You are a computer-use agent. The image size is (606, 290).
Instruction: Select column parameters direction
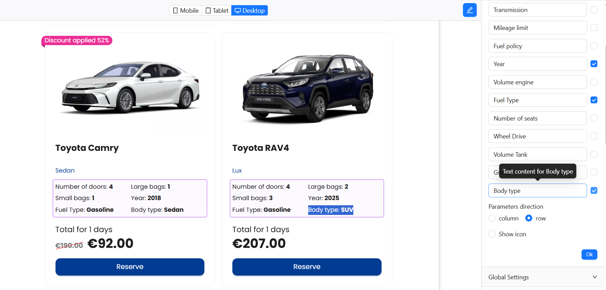492,218
